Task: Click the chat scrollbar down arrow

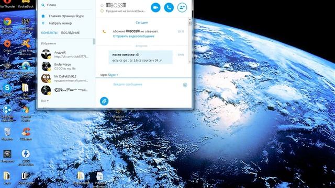Action: [x=189, y=62]
